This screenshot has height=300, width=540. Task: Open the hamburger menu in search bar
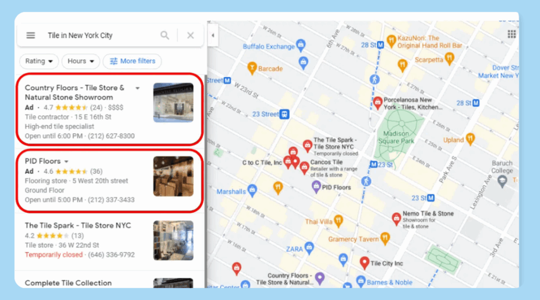[x=31, y=35]
